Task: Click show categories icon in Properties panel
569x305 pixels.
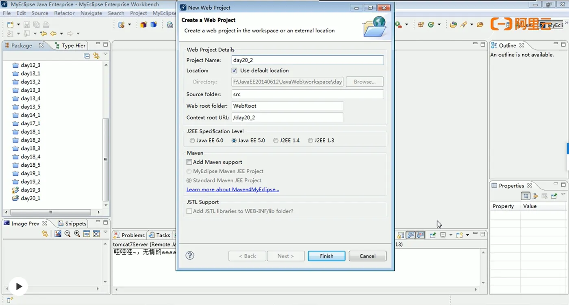Action: coord(526,196)
